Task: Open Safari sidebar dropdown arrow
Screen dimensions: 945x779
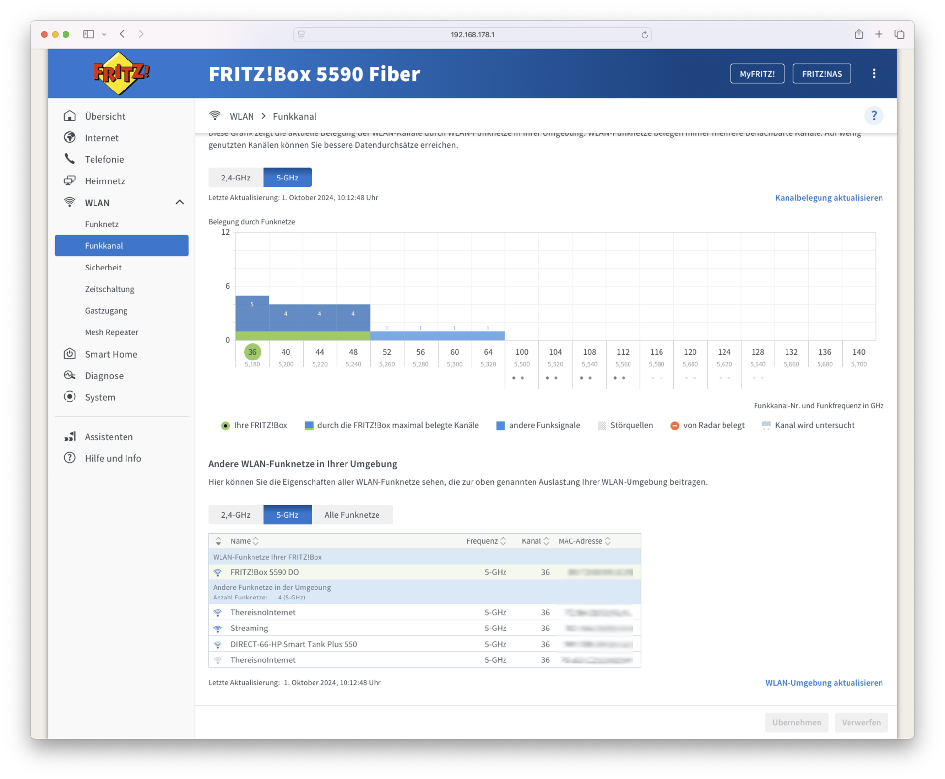Action: pos(104,34)
